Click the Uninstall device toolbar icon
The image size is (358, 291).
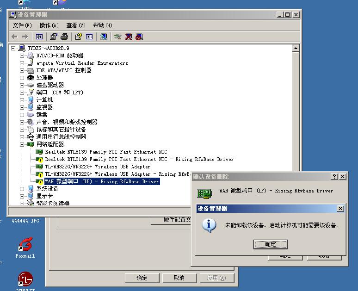click(129, 37)
